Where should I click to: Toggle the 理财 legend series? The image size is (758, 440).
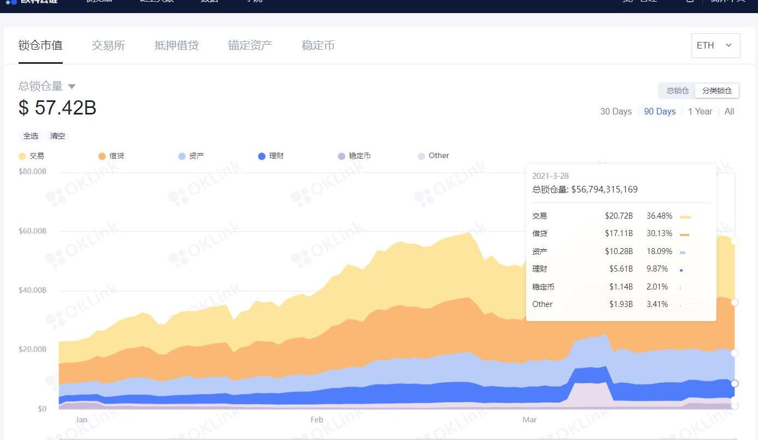coord(271,156)
